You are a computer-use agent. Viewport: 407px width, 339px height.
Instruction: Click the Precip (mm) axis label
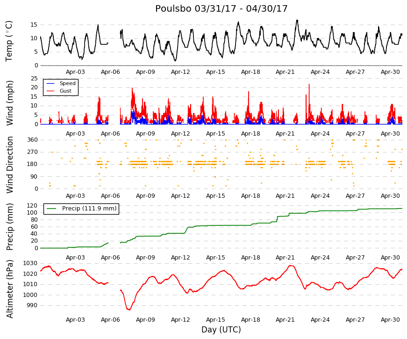[9, 227]
